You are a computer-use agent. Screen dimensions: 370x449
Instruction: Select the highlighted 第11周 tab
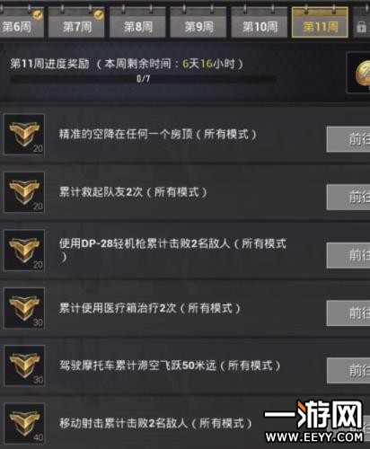point(320,22)
